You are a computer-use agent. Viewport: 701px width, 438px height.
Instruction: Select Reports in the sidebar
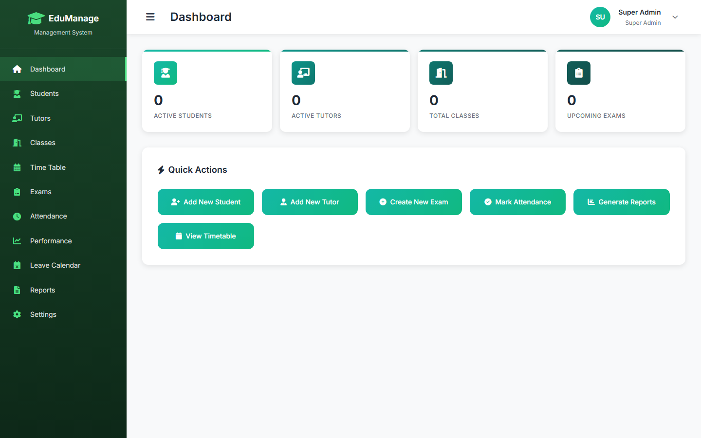(x=63, y=290)
